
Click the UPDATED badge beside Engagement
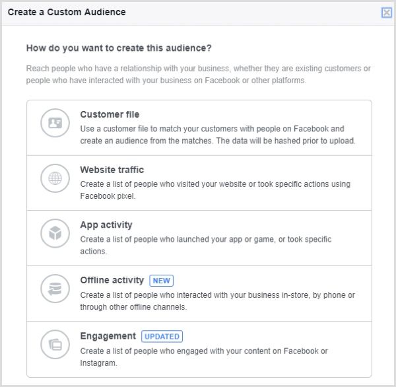pyautogui.click(x=162, y=336)
